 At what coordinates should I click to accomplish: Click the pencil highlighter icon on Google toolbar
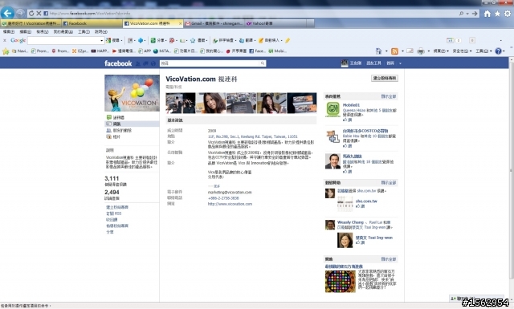[288, 41]
